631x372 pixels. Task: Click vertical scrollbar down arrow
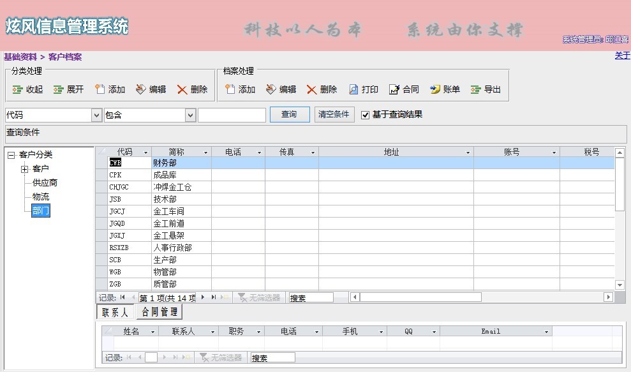620,285
